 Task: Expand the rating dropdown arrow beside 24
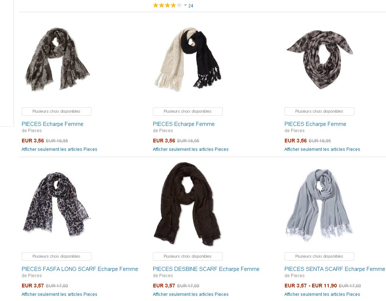click(185, 5)
